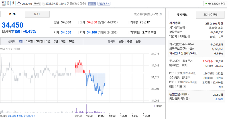Select the 5년 line chart period

[x=63, y=41]
